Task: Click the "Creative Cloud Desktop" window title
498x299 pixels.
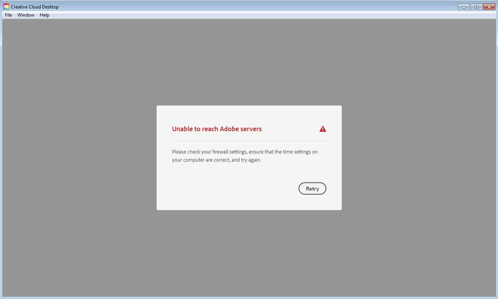Action: 35,7
